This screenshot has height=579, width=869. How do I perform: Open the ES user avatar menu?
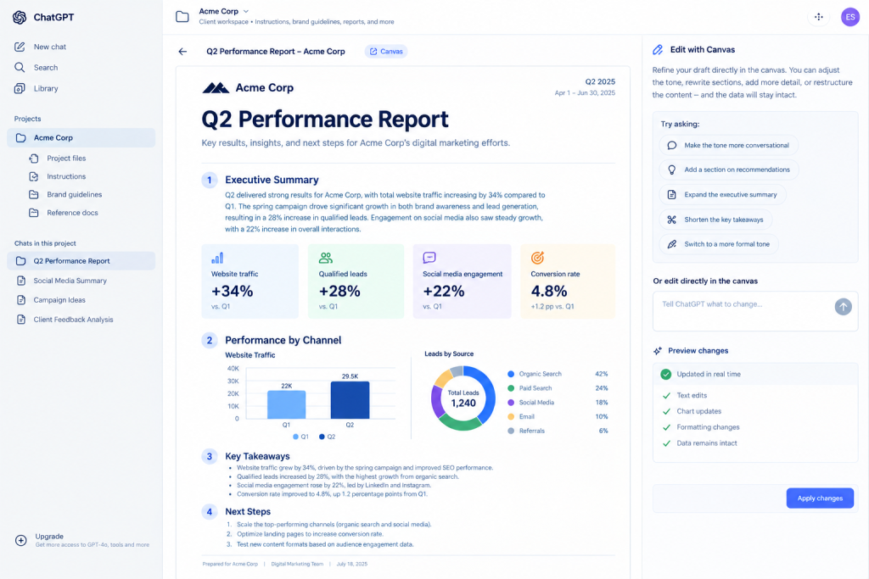pyautogui.click(x=850, y=17)
